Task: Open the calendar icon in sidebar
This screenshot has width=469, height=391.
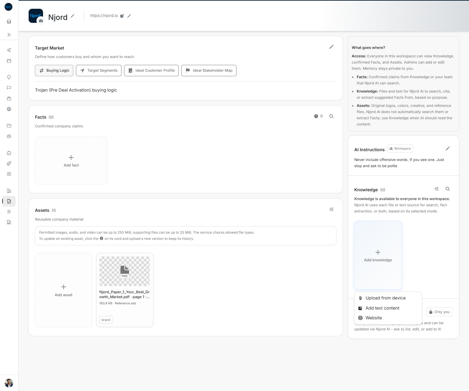Action: coord(9,61)
